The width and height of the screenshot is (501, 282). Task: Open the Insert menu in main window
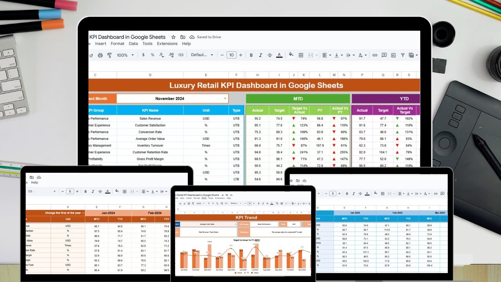pyautogui.click(x=101, y=44)
